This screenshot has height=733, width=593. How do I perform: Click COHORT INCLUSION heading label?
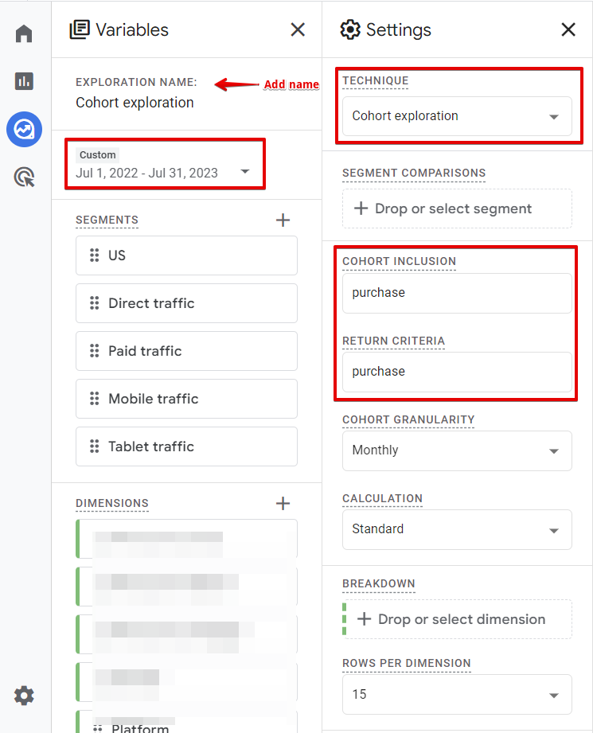click(399, 261)
